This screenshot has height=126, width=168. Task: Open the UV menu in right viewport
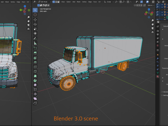[99, 2]
